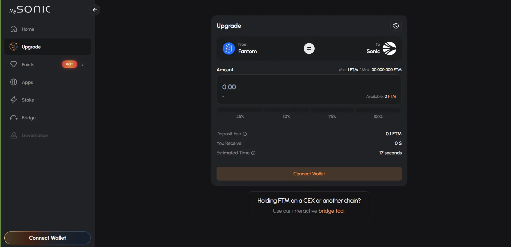Show Estimated Time info tooltip icon
The width and height of the screenshot is (511, 247).
[253, 153]
